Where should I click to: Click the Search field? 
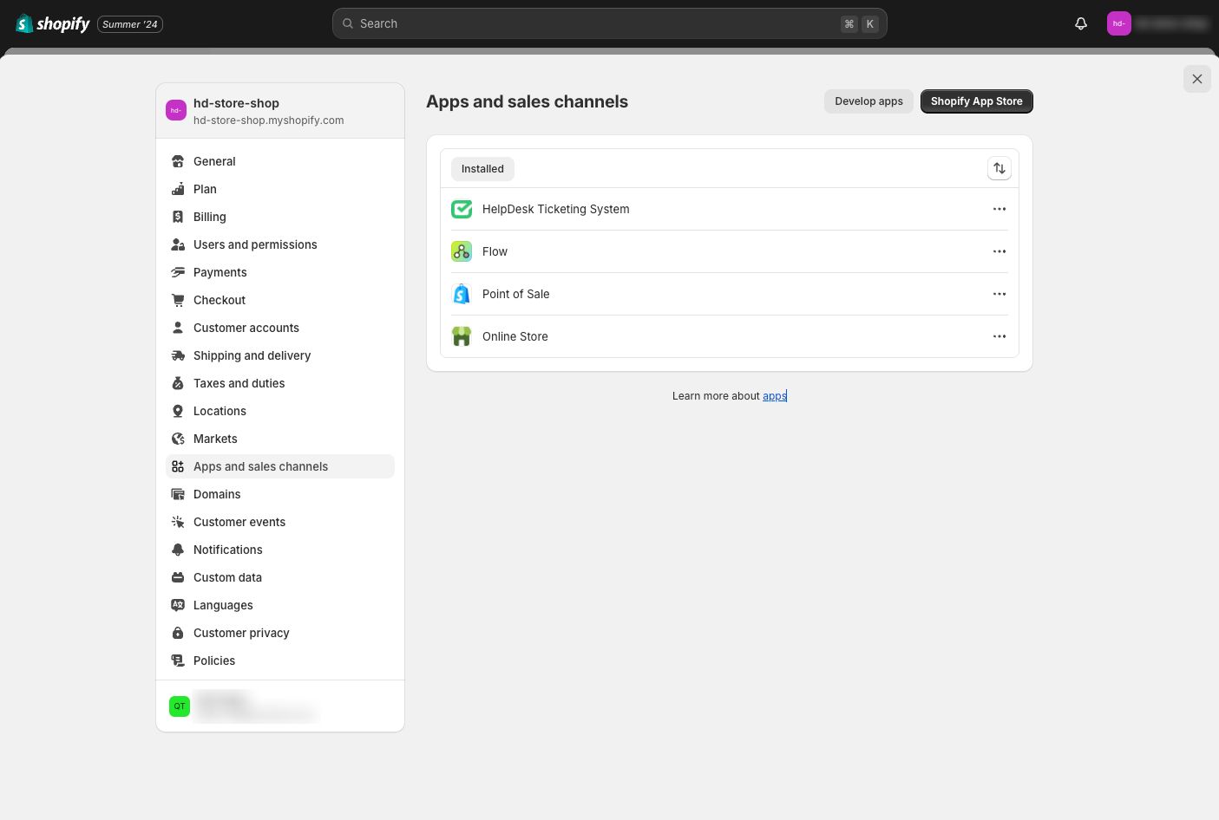click(610, 23)
